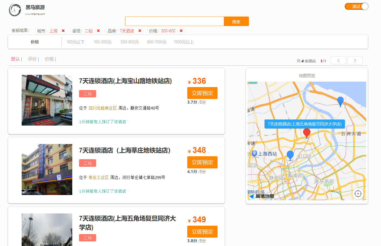Image resolution: width=381 pixels, height=246 pixels.
Task: Remove the 品牌: 7天酒店 filter tag
Action: [x=140, y=31]
